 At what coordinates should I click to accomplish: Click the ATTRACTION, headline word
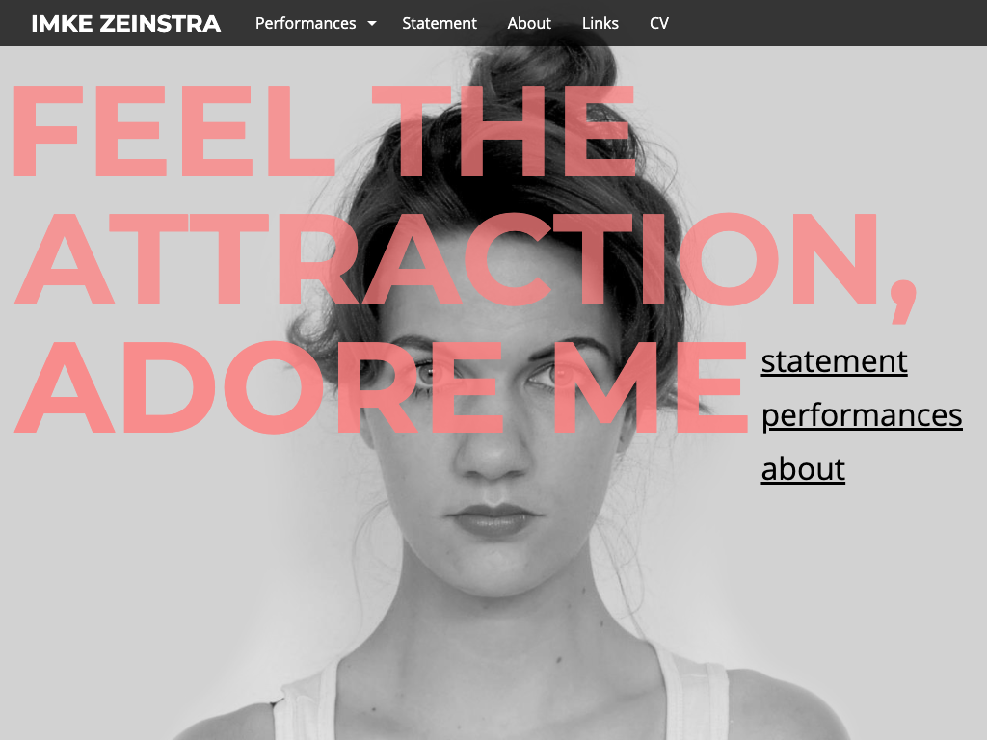pyautogui.click(x=466, y=261)
